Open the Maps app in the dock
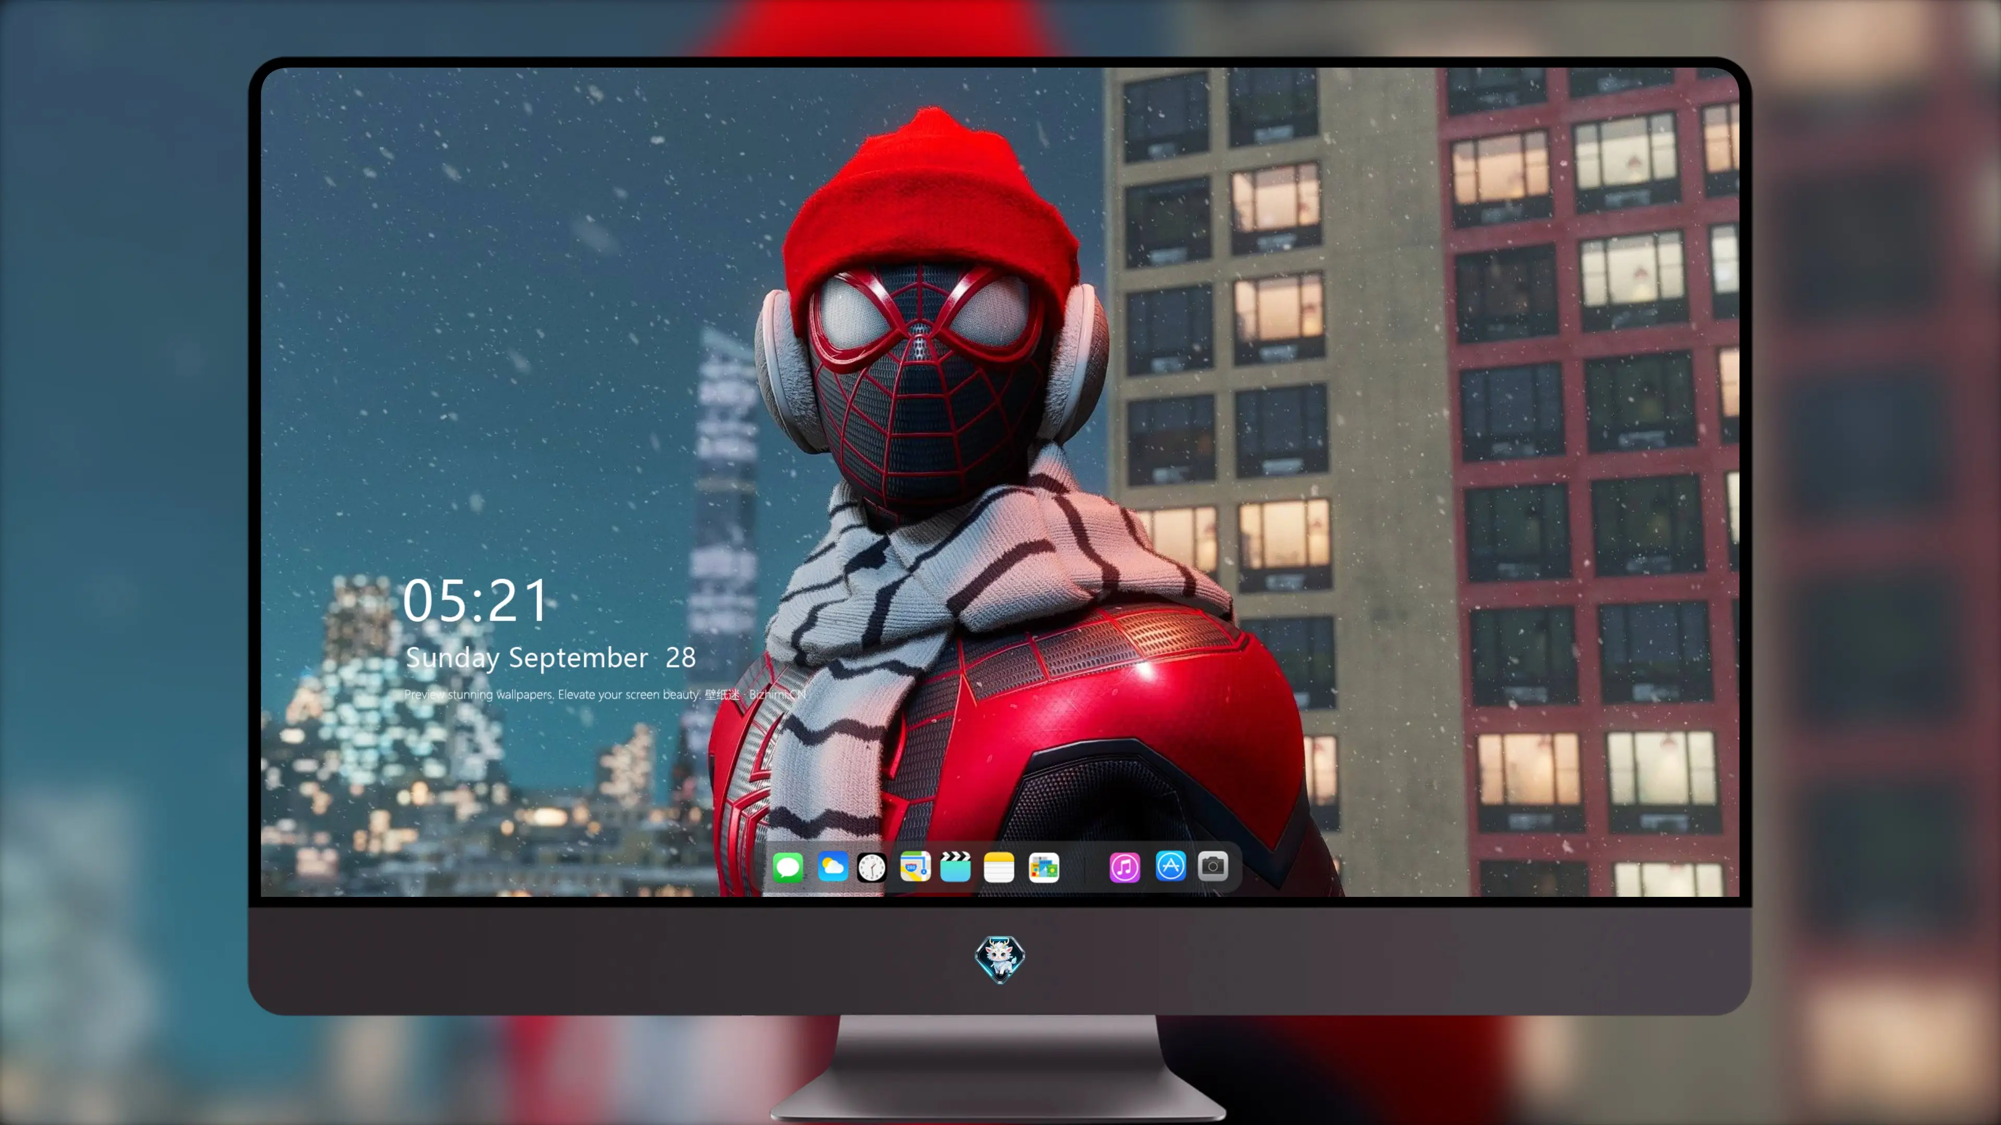 point(915,867)
